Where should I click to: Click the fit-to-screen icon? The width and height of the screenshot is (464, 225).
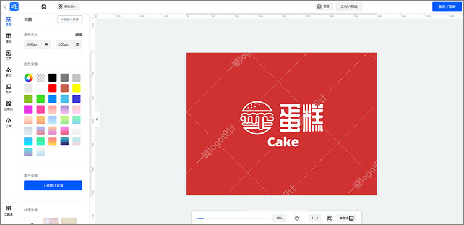pos(329,218)
